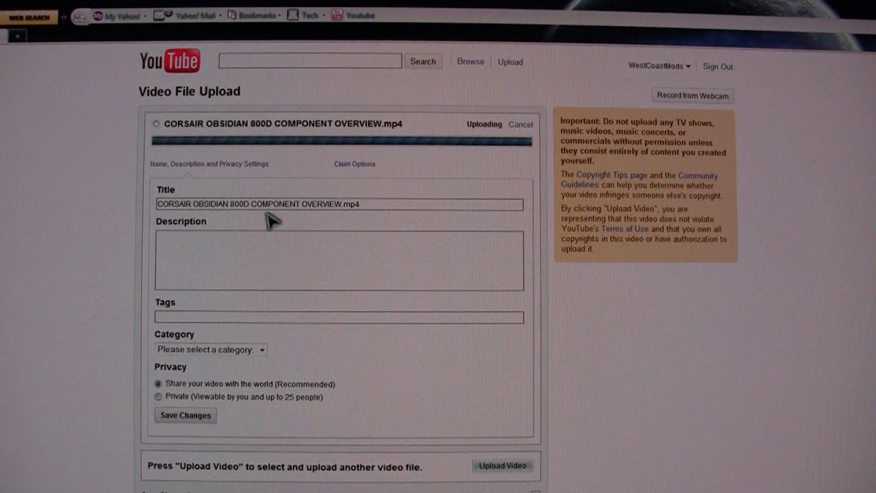Click the WEB SEARCH toolbar button

point(29,18)
